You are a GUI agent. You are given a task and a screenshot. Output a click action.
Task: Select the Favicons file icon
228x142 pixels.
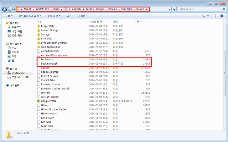[x=39, y=93]
